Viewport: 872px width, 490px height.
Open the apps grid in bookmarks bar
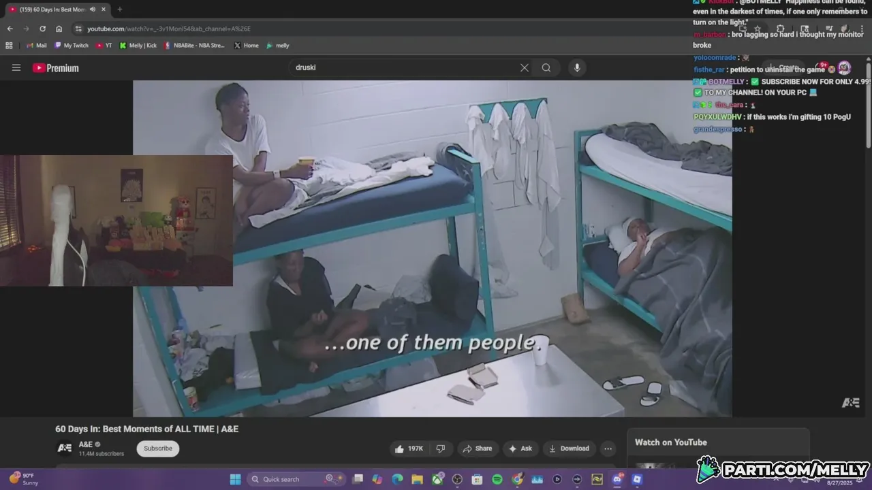click(x=9, y=46)
